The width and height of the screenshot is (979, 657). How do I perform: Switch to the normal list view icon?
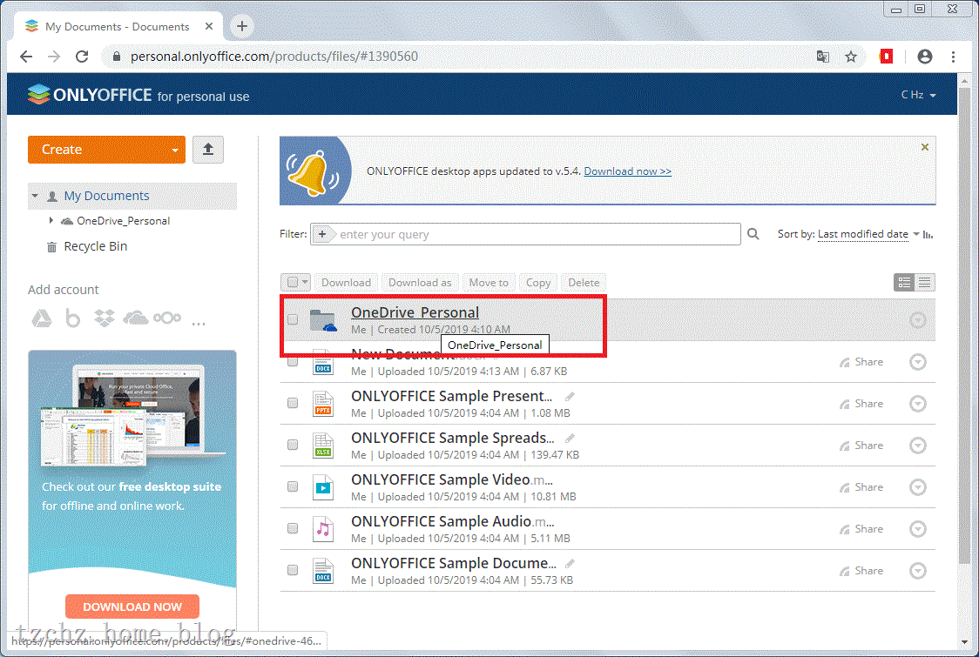(904, 283)
